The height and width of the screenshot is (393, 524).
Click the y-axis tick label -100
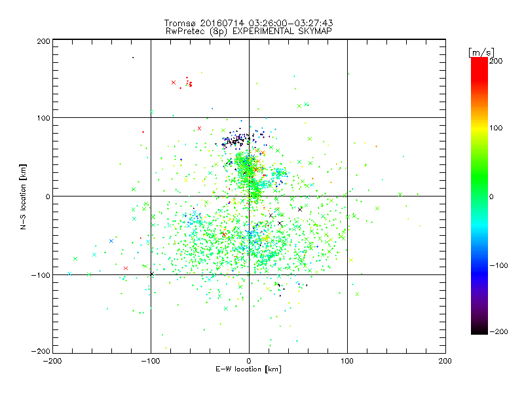[41, 275]
